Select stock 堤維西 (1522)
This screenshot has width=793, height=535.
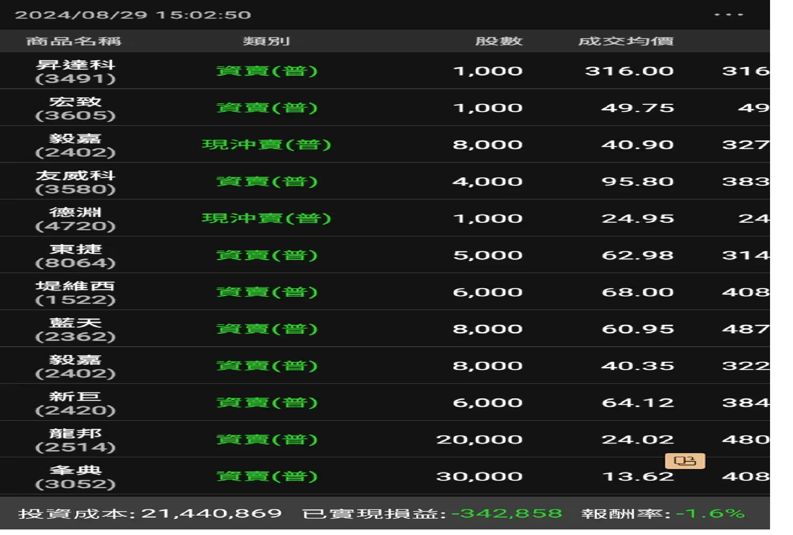(75, 293)
